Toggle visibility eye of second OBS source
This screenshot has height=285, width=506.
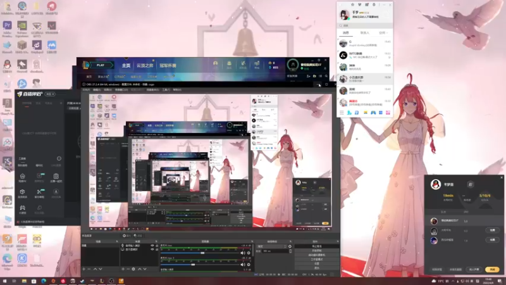coord(152,250)
